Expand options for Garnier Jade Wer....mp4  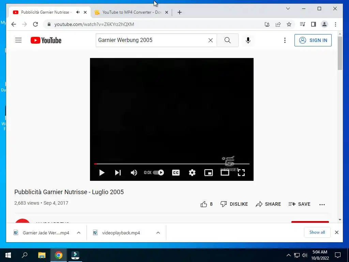[x=79, y=233]
